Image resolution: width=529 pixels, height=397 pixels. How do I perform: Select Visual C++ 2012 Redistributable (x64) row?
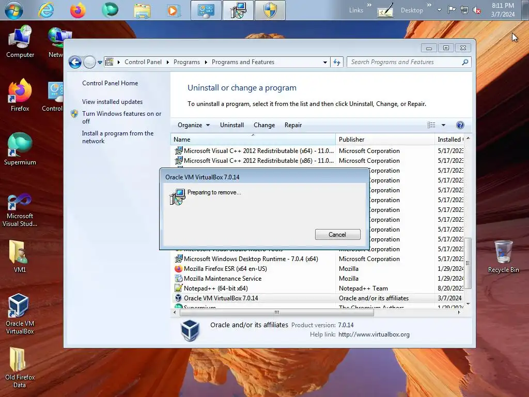coord(318,151)
